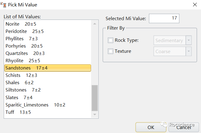Viewport: 201px width, 133px height.
Task: Select Peridotite 25±5 from the list
Action: point(24,31)
